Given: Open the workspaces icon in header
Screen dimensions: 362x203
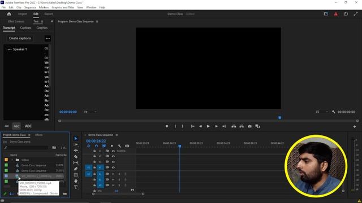Looking at the screenshot, I should click(326, 14).
